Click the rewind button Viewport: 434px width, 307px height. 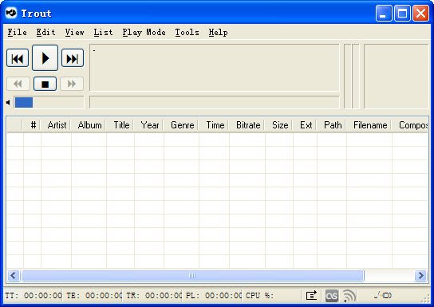pyautogui.click(x=18, y=84)
